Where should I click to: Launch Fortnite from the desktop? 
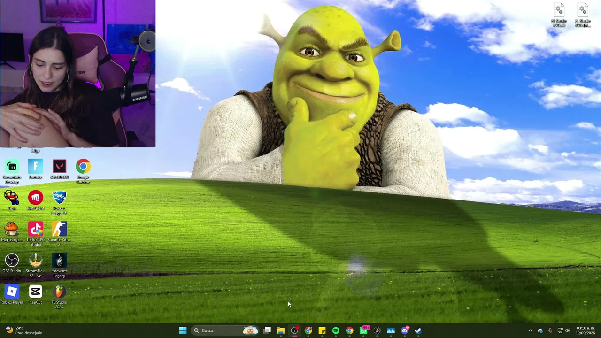(36, 169)
